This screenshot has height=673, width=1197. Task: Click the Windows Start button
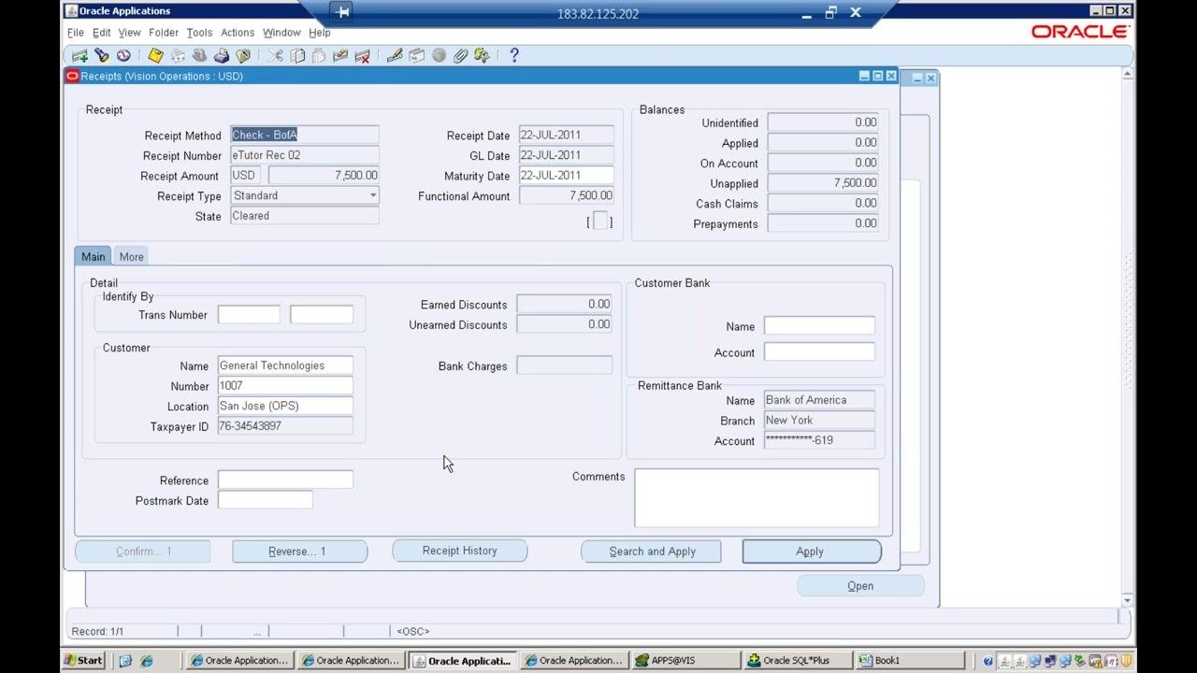tap(84, 661)
